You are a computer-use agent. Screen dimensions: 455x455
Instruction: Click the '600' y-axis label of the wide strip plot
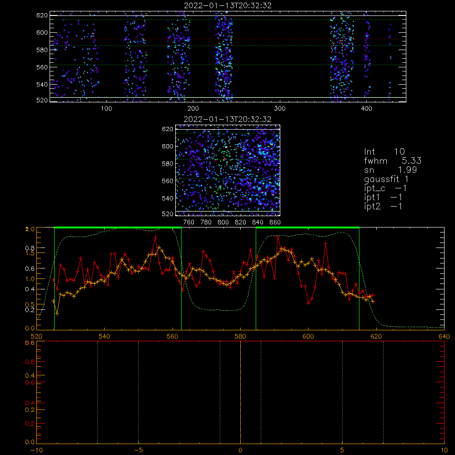(42, 32)
